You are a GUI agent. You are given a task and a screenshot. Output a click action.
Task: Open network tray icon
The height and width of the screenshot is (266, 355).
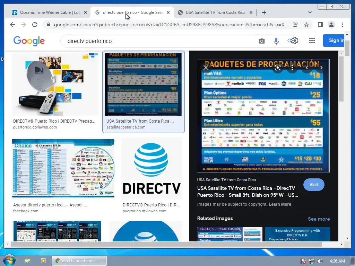click(312, 261)
